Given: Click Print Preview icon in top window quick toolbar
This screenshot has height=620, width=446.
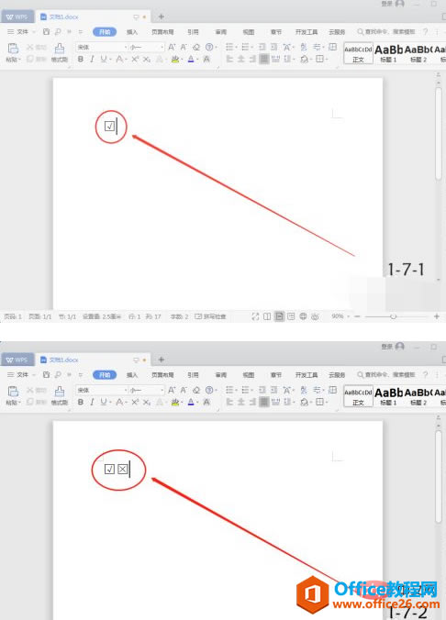Looking at the screenshot, I should [58, 31].
